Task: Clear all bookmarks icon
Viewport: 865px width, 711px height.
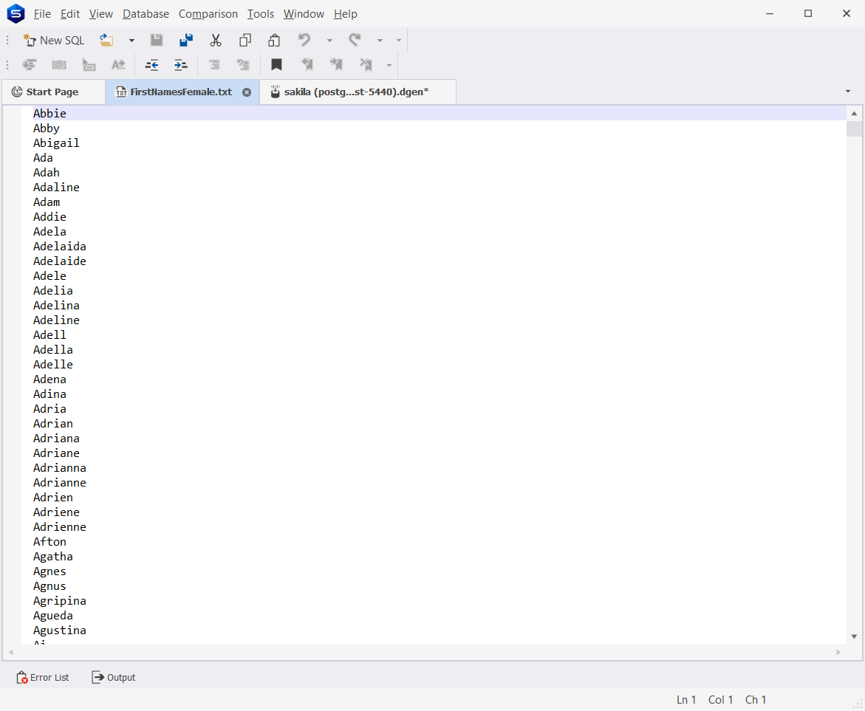Action: [366, 64]
